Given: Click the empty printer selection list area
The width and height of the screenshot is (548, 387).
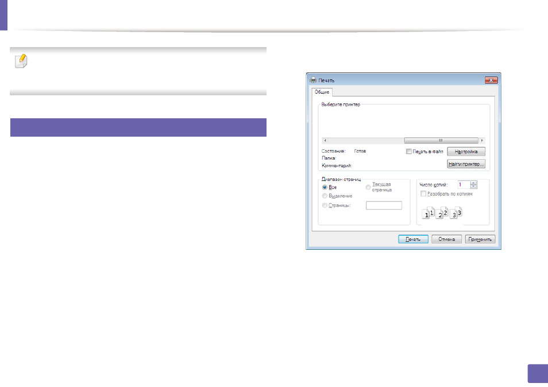Looking at the screenshot, I should point(404,122).
